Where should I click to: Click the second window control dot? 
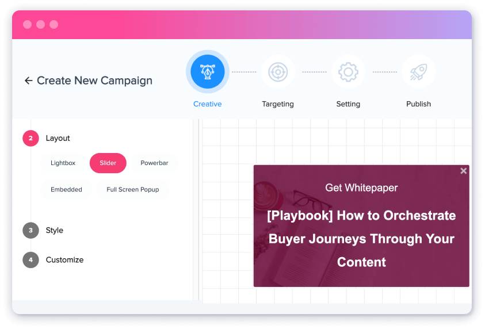[40, 24]
